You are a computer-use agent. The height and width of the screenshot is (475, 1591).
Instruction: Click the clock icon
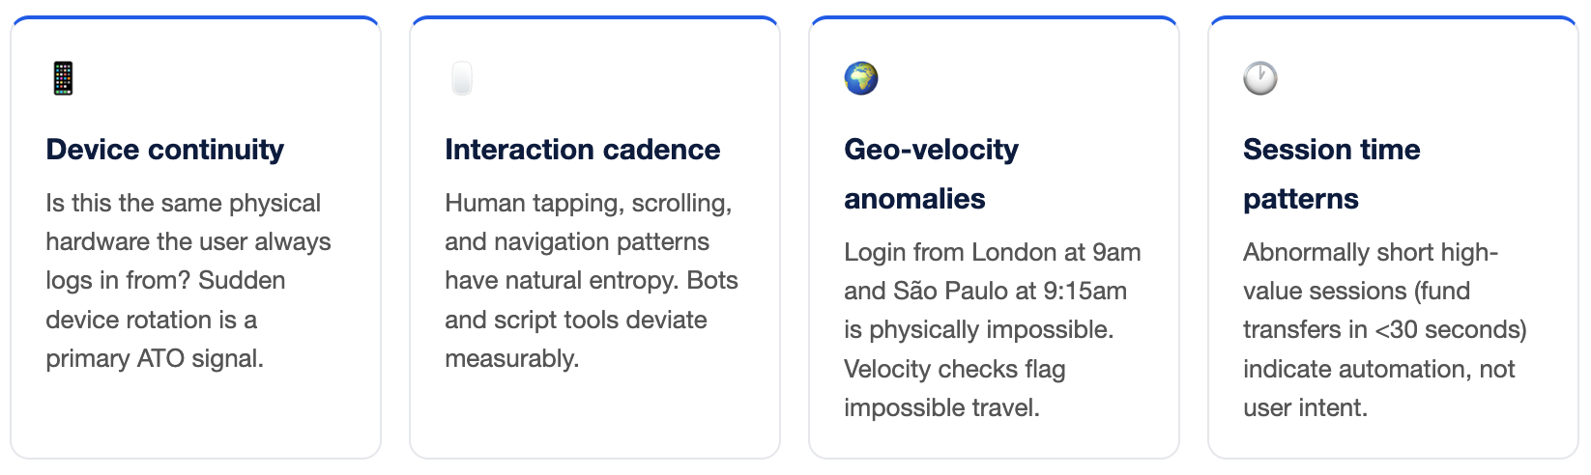point(1260,78)
